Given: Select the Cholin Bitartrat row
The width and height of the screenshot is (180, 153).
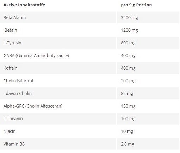Looking at the screenshot, I should coord(89,81).
